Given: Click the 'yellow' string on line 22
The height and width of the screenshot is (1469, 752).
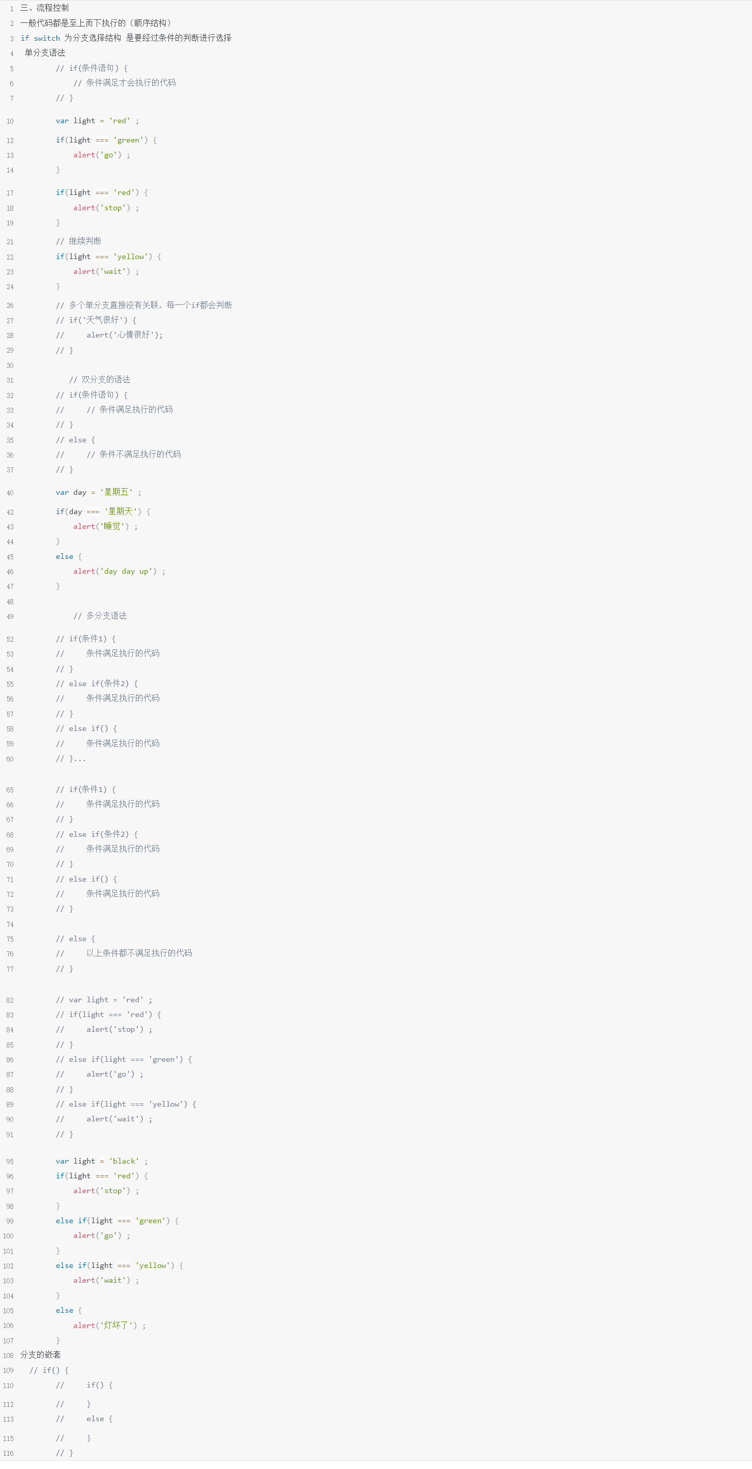Looking at the screenshot, I should (x=132, y=257).
